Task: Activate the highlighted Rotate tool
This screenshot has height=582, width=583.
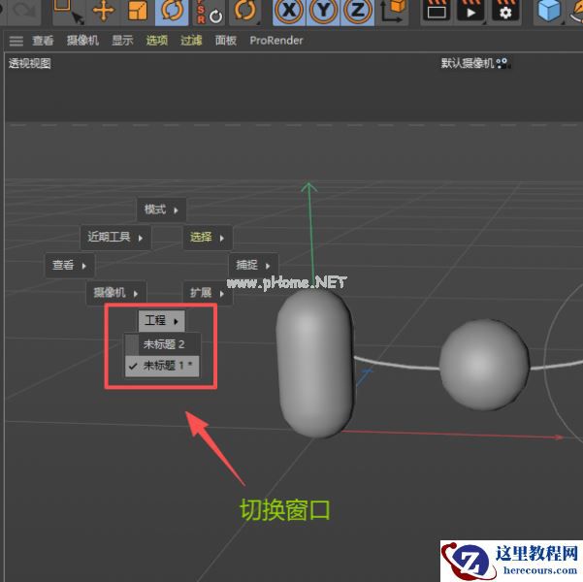Action: pos(172,12)
